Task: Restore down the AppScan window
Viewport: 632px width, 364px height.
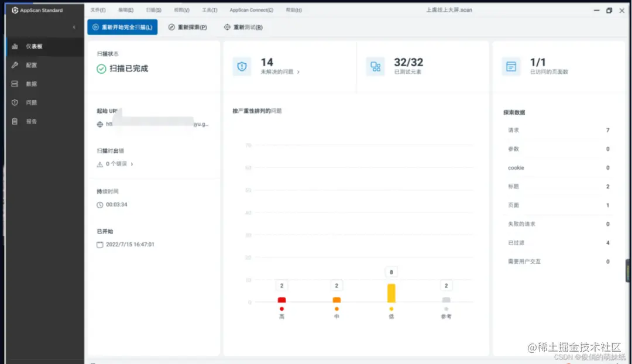Action: pos(609,11)
